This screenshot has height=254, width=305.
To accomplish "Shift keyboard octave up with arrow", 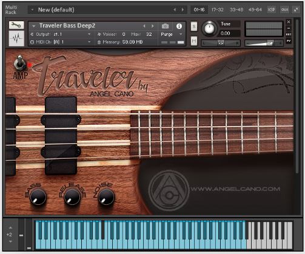I will click(10, 228).
